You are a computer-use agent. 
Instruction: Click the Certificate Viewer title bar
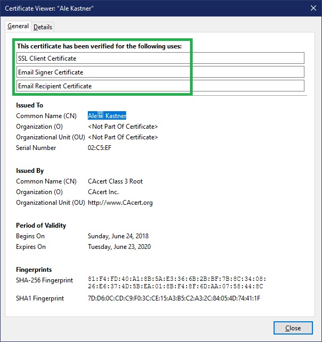click(x=133, y=8)
